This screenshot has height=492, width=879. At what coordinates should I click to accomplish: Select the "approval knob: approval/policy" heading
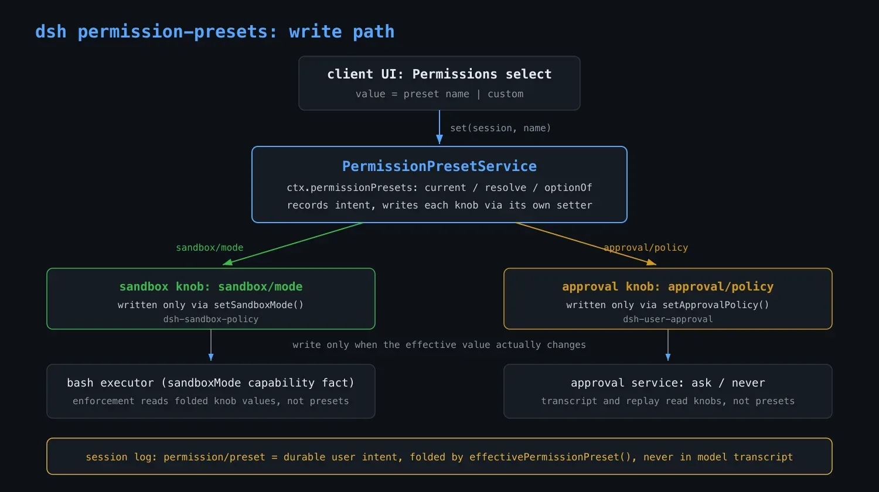click(668, 286)
